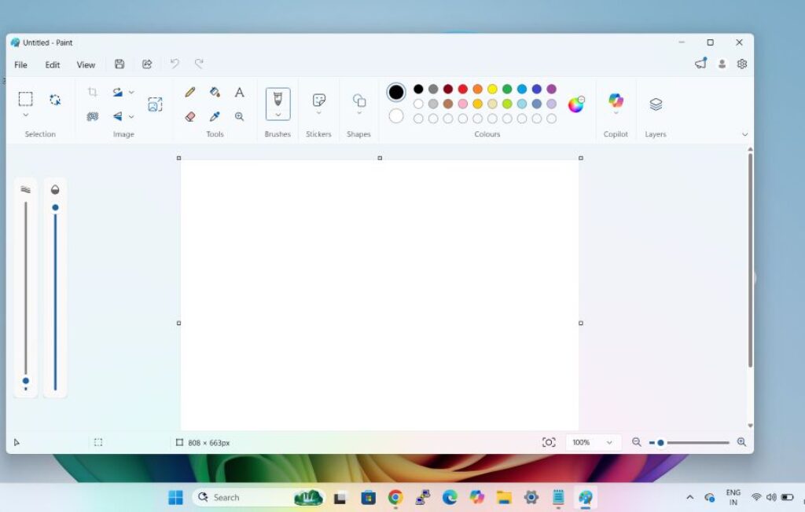Select the Magnifier tool
The height and width of the screenshot is (512, 805).
[239, 116]
